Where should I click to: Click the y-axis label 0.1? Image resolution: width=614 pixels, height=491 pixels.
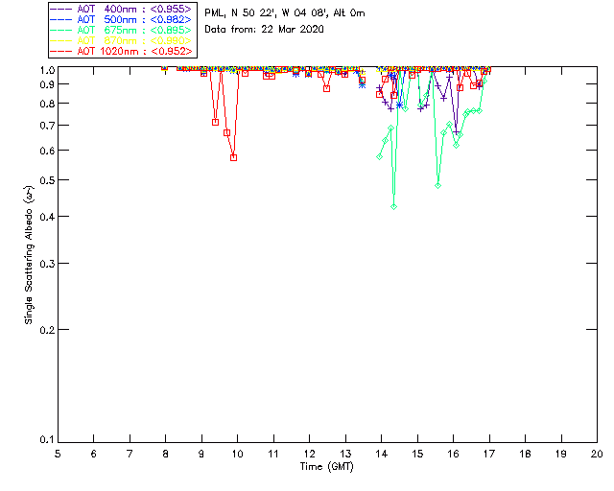(x=46, y=440)
